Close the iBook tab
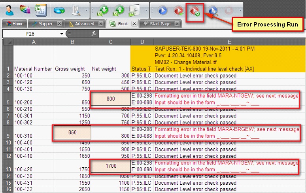Image resolution: width=306 pixels, height=193 pixels. click(x=134, y=24)
